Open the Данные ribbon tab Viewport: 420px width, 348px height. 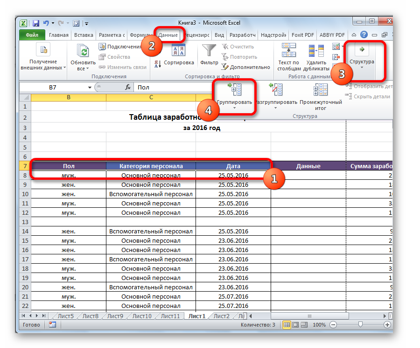coord(168,35)
